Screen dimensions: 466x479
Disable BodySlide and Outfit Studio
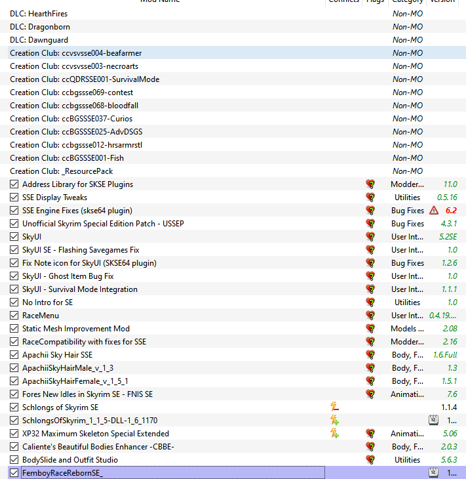[14, 460]
